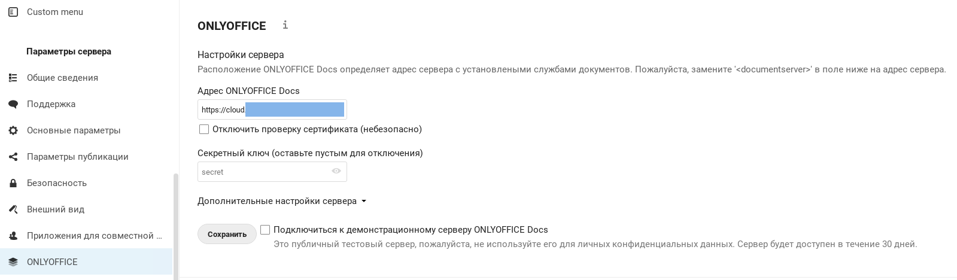Click the Адрес ONLYOFFICE Docs address field
Viewport: 957px width, 280px height.
pyautogui.click(x=272, y=109)
